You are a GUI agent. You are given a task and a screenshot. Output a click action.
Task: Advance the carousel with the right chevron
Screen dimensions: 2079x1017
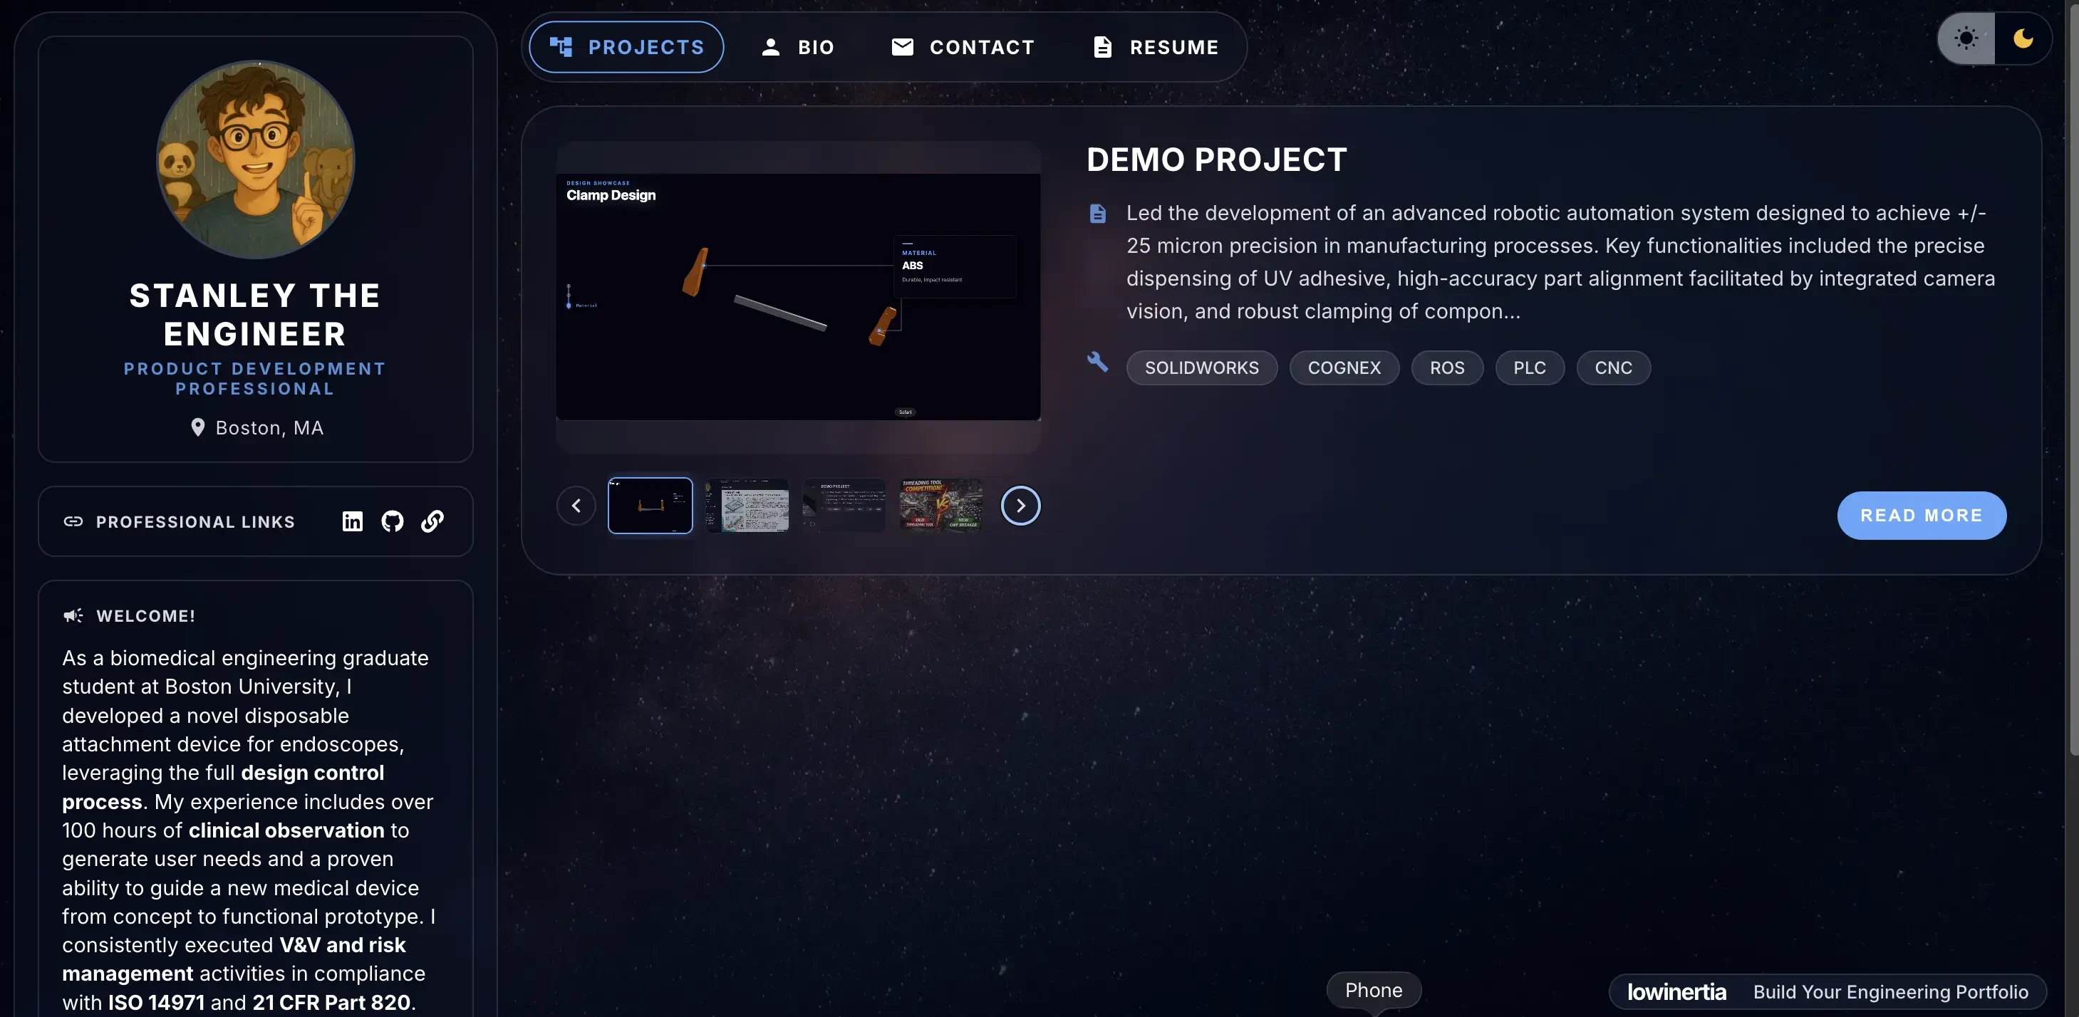pyautogui.click(x=1020, y=505)
